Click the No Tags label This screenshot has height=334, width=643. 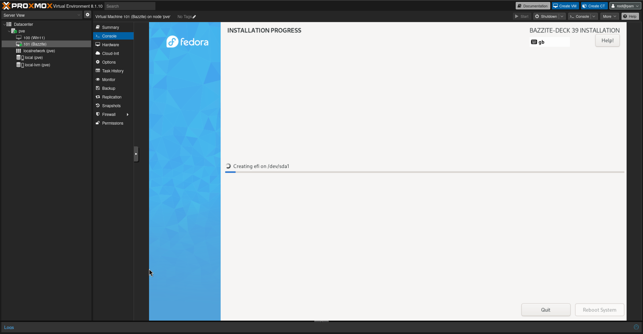(x=185, y=17)
